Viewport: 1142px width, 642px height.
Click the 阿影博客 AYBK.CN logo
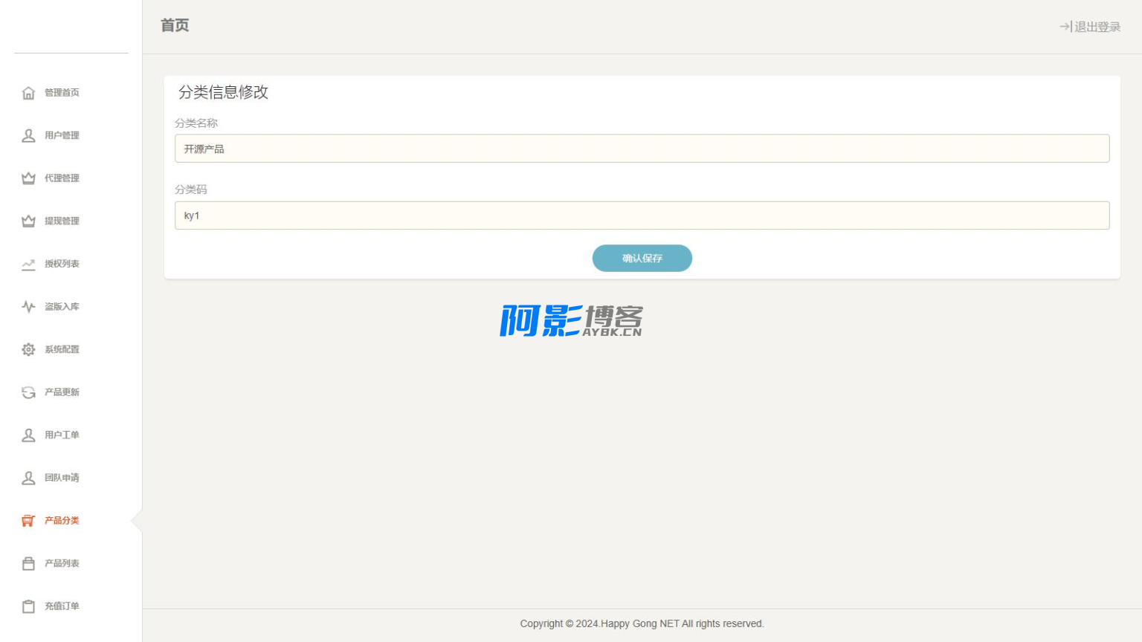tap(570, 320)
